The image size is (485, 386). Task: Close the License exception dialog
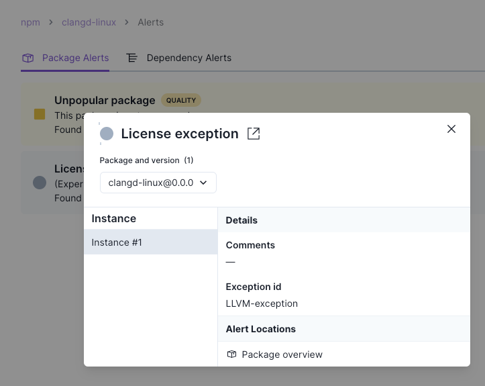pos(451,129)
